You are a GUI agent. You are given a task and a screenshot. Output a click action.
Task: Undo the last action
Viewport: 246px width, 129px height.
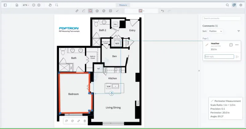tap(163, 11)
